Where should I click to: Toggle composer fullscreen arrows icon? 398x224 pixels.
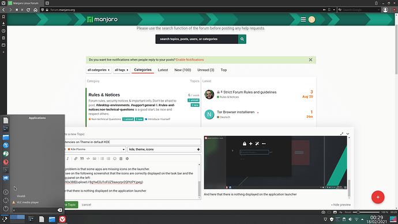coord(341,134)
